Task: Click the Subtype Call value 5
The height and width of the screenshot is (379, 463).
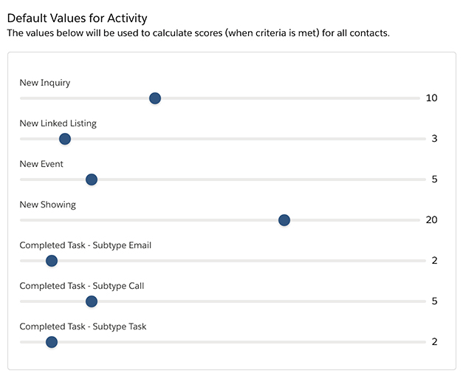Action: click(434, 301)
